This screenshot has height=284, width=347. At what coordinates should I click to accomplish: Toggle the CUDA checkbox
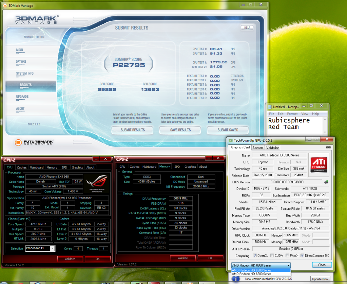272,256
